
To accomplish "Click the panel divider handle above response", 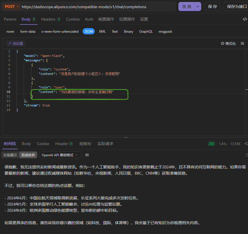I will pos(126,137).
